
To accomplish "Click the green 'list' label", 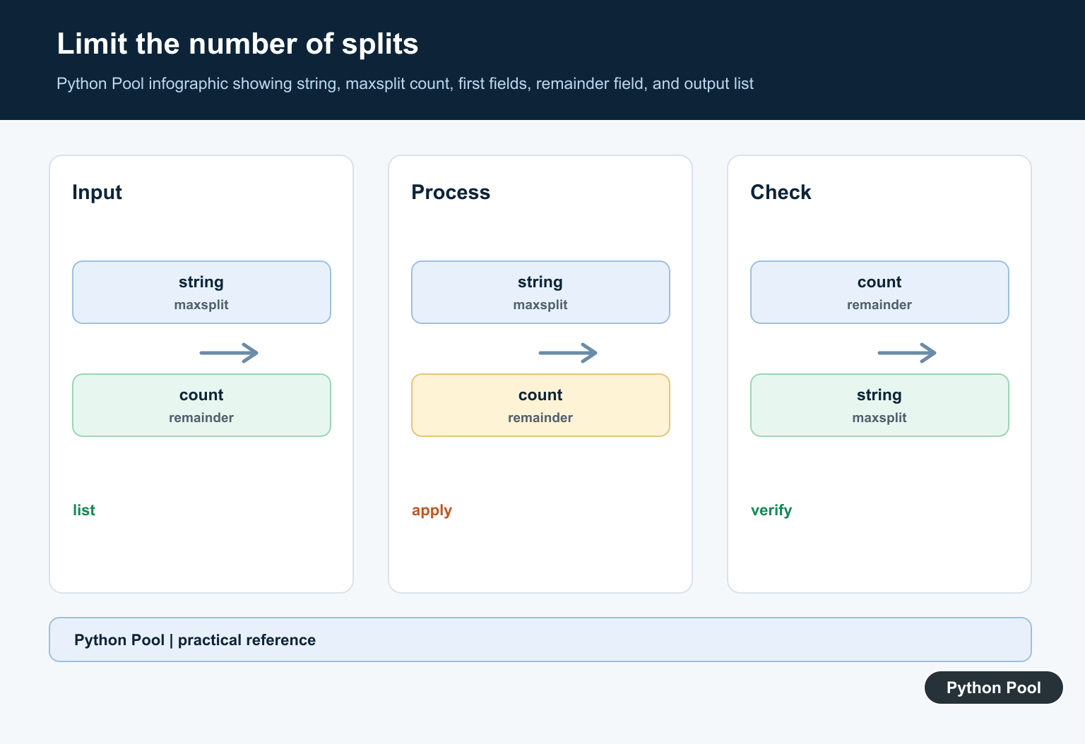I will coord(84,510).
